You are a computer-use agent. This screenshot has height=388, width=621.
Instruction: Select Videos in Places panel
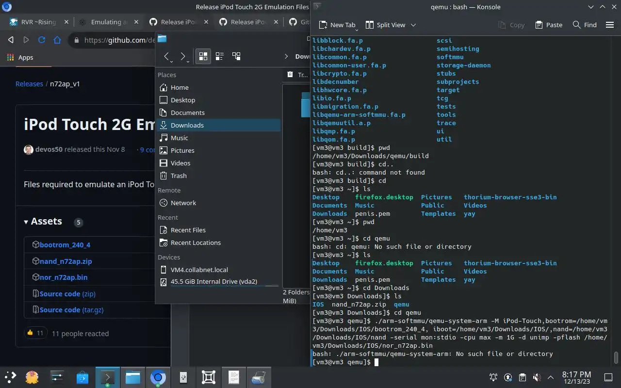point(218,163)
